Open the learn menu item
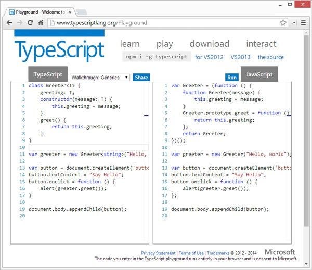This screenshot has width=312, height=270. coord(129,44)
